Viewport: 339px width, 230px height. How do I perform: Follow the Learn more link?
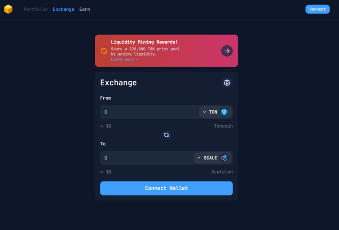[124, 60]
